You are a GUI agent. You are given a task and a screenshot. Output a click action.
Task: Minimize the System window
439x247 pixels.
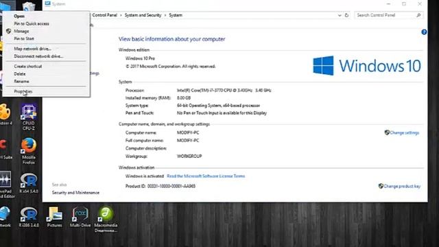[388, 4]
